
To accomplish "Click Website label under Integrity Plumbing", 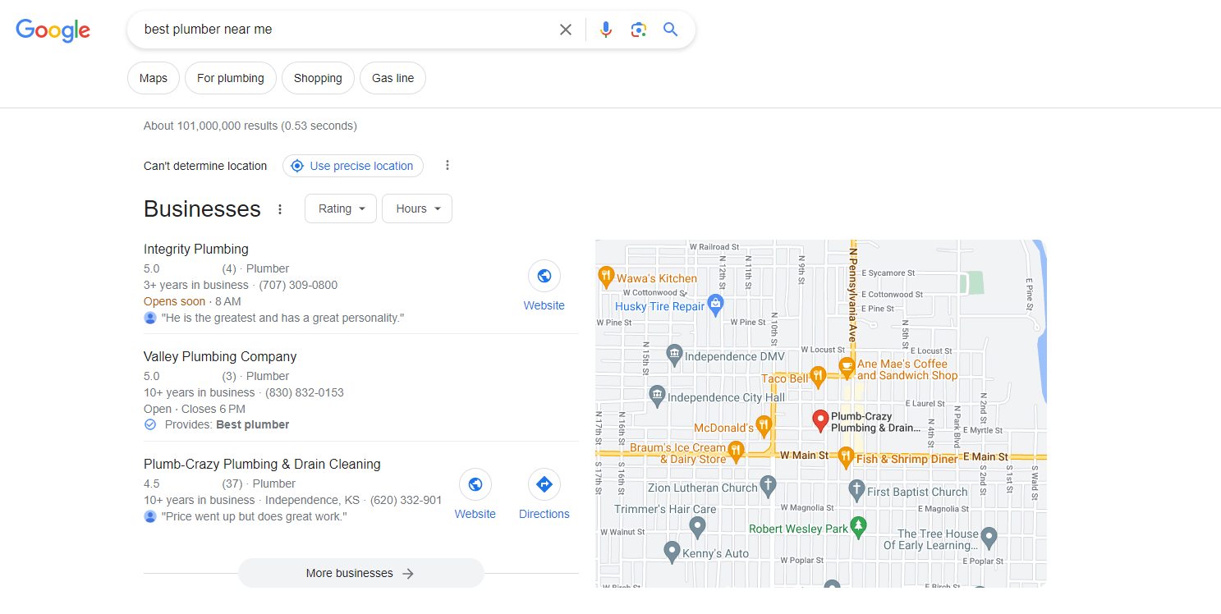I will [x=544, y=305].
